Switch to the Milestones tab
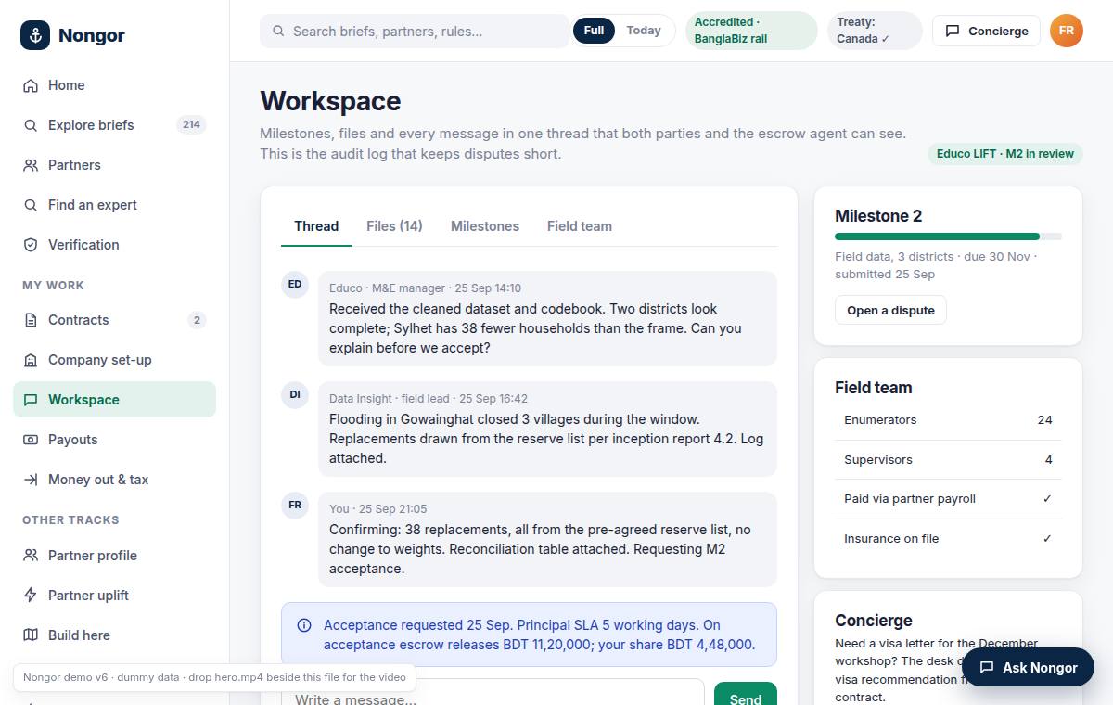 [x=485, y=226]
